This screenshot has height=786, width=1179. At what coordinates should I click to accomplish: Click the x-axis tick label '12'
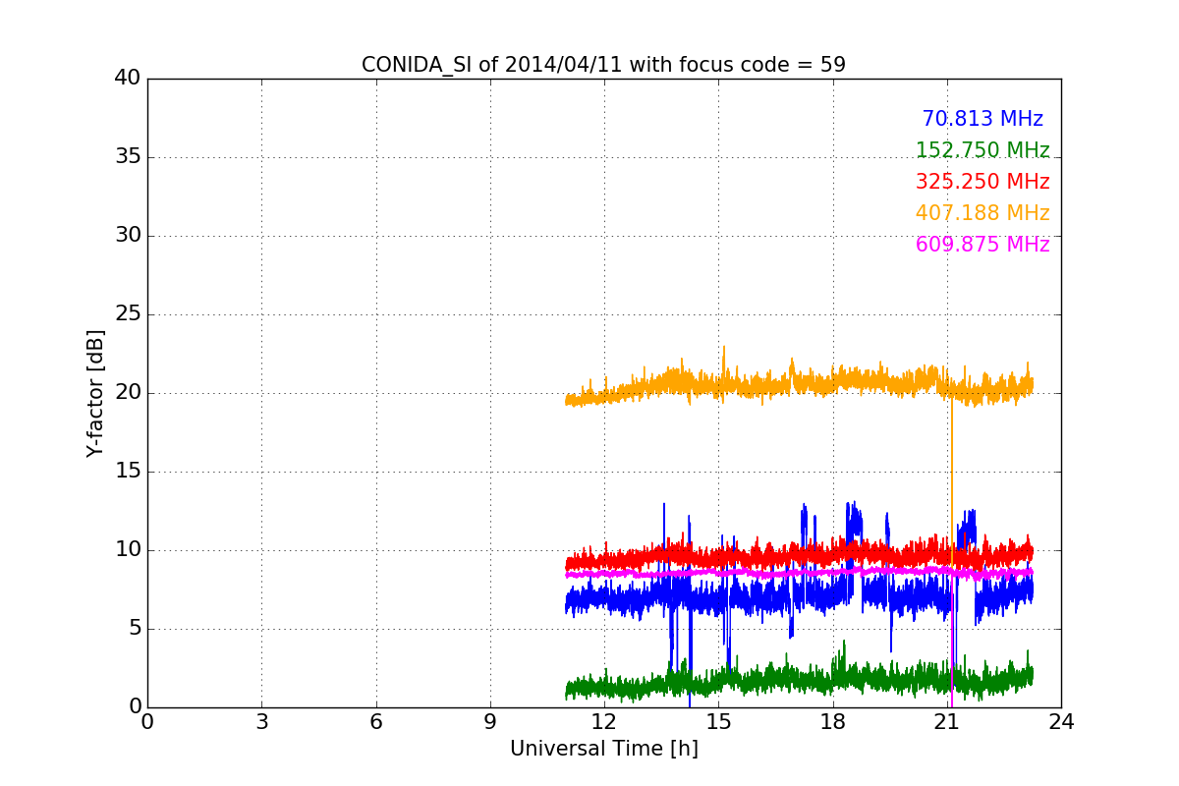click(x=604, y=722)
